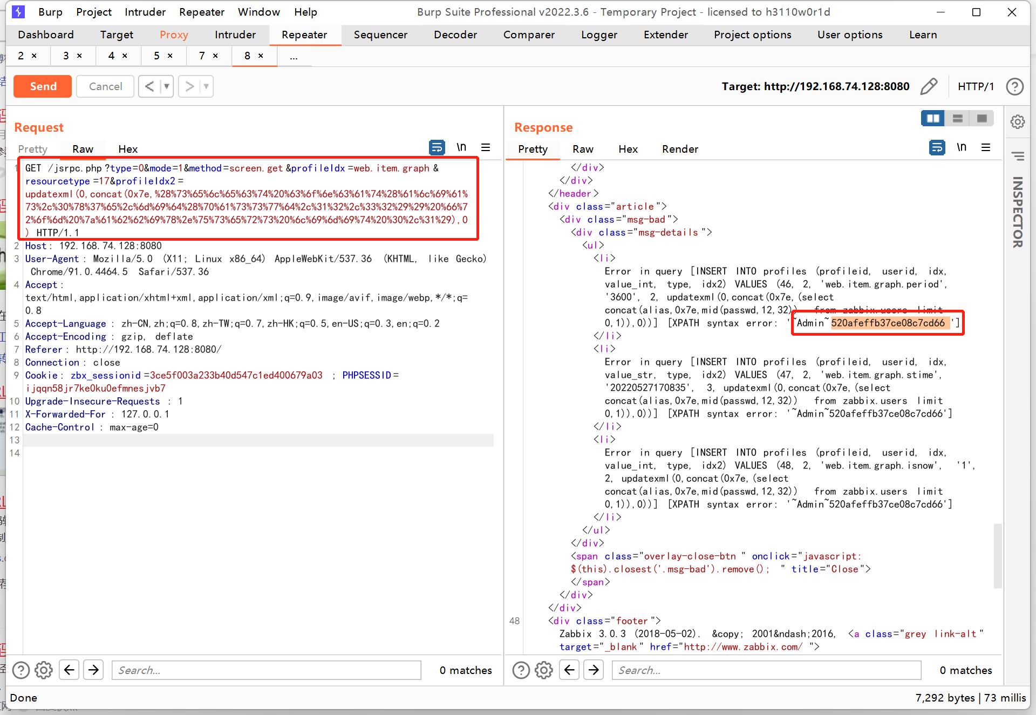The height and width of the screenshot is (715, 1036).
Task: Close Repeater tab 2
Action: 34,56
